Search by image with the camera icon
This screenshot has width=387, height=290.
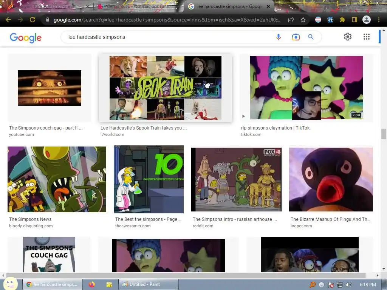coord(296,37)
